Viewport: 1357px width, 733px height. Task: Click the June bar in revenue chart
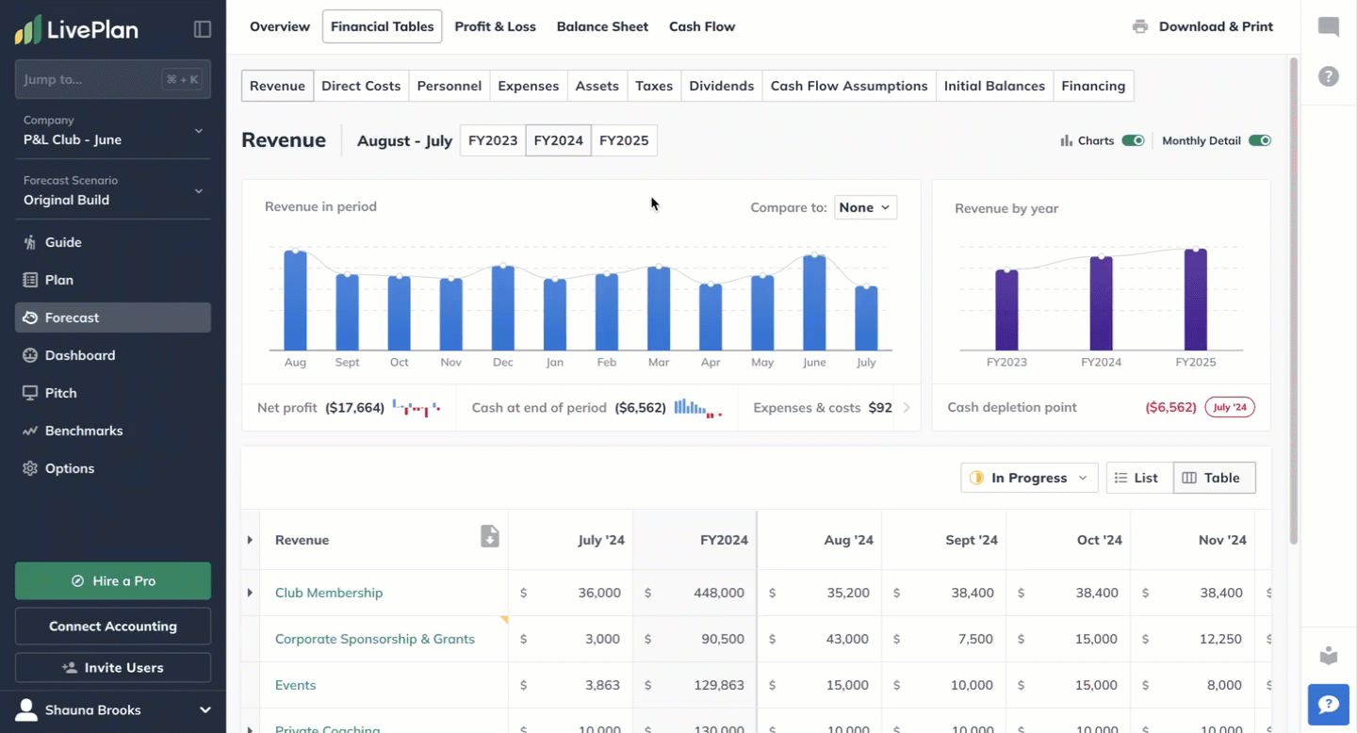coord(814,303)
